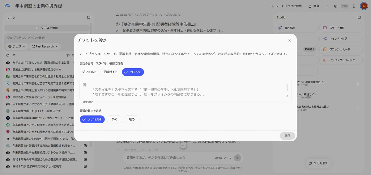Close the チャットを設定 dialog
Image resolution: width=371 pixels, height=175 pixels.
[x=290, y=40]
